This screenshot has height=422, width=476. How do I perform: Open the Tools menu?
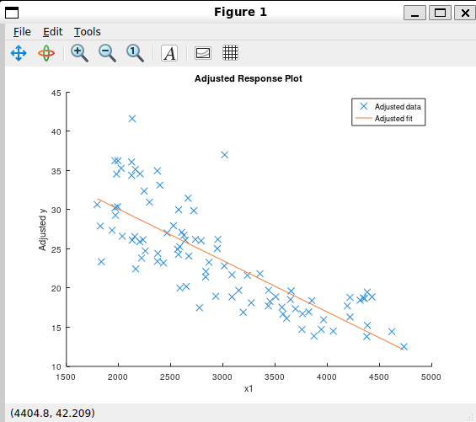point(87,31)
